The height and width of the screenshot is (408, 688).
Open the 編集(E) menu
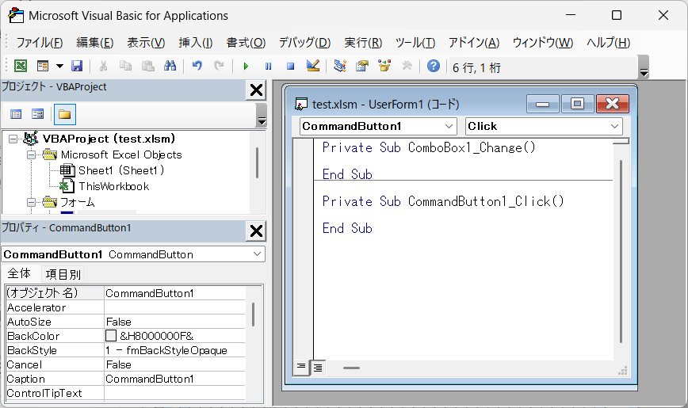click(95, 43)
